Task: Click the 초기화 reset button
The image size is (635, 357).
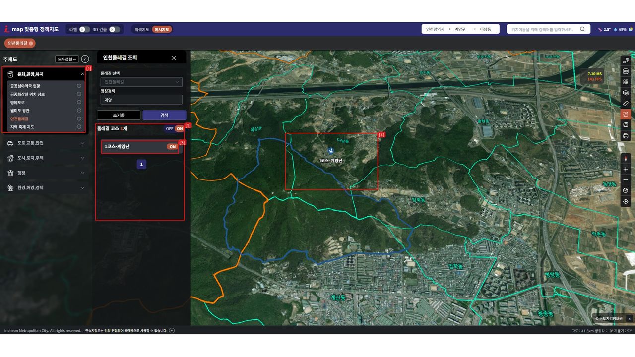Action: coord(118,115)
